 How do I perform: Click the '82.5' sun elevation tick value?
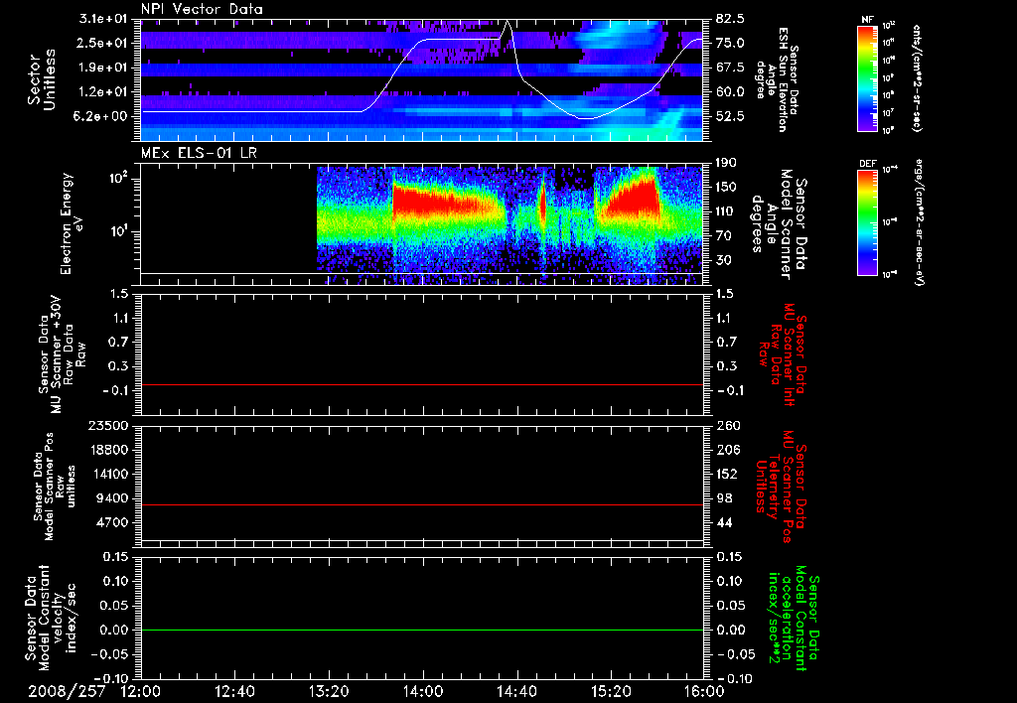tap(730, 19)
